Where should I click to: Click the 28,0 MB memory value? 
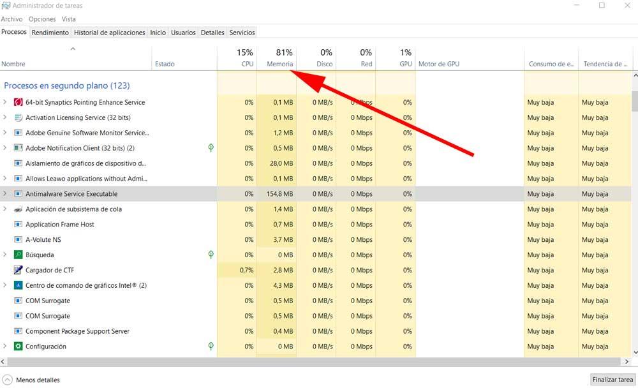tap(283, 163)
